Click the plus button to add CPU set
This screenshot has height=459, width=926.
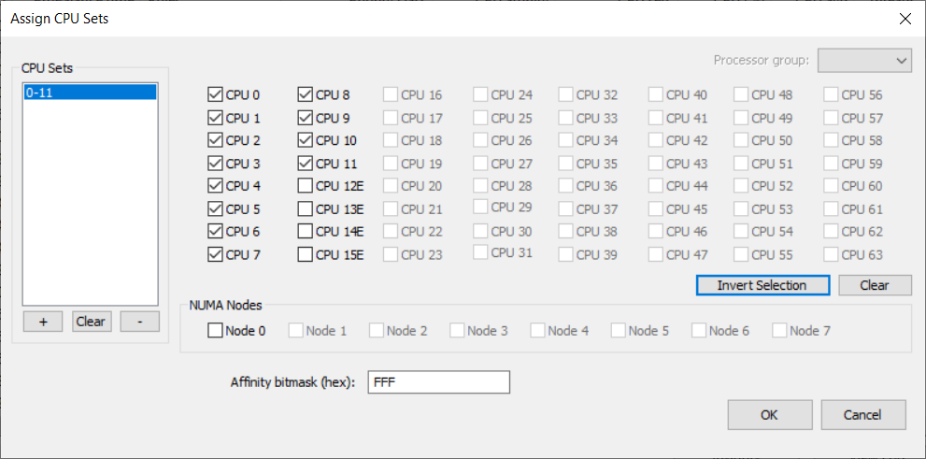[x=43, y=322]
